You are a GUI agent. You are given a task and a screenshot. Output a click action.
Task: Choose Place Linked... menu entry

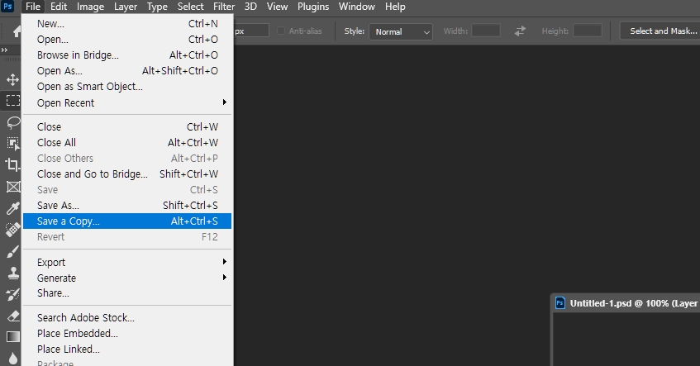[127, 349]
